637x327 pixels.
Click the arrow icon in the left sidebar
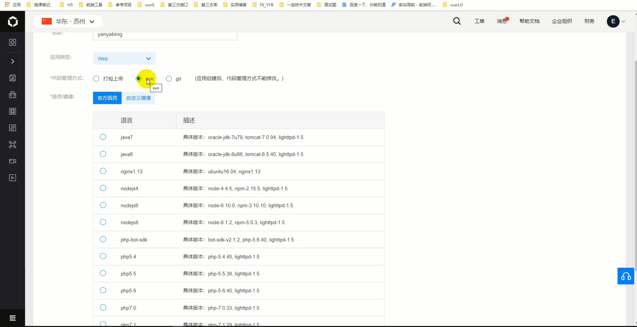(x=12, y=61)
